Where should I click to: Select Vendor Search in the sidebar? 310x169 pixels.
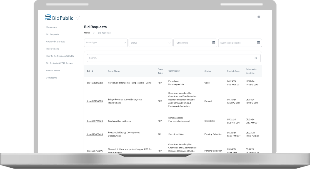click(x=53, y=70)
